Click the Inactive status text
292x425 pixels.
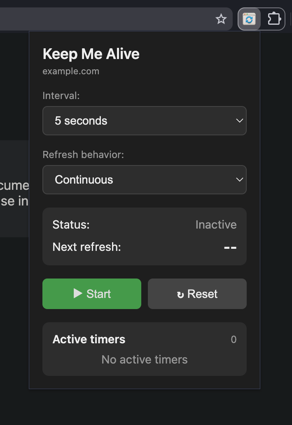216,224
